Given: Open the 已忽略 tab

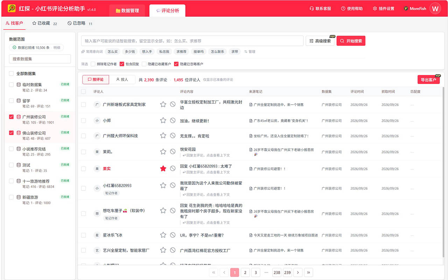Looking at the screenshot, I should (x=80, y=23).
